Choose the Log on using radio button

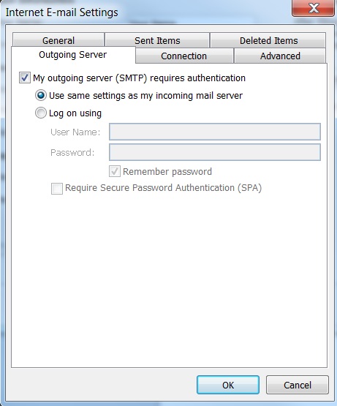41,113
